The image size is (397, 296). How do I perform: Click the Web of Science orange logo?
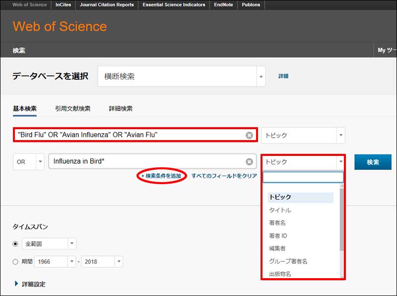coord(60,26)
